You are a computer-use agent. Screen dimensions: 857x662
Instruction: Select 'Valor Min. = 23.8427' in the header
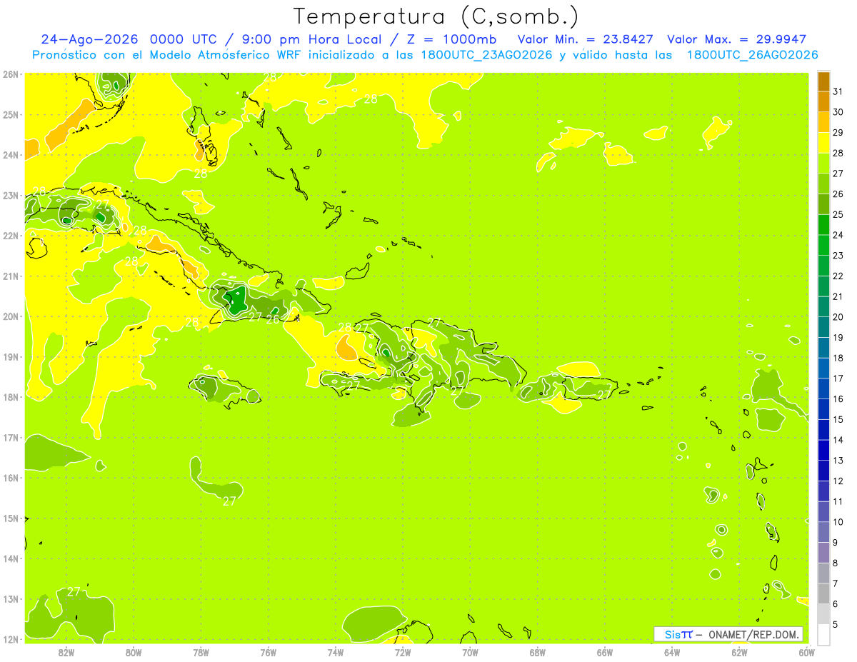(586, 39)
